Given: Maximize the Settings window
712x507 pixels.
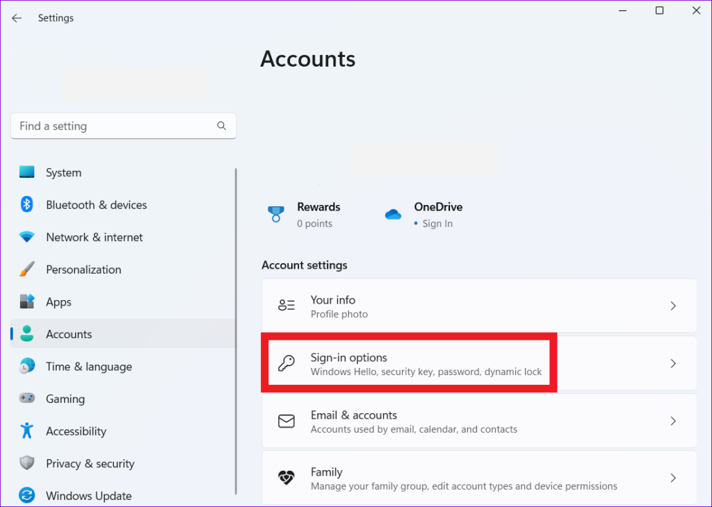Looking at the screenshot, I should pos(659,10).
